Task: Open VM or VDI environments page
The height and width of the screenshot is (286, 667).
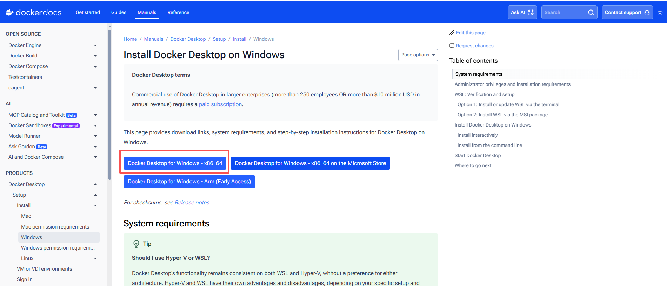Action: pos(45,269)
